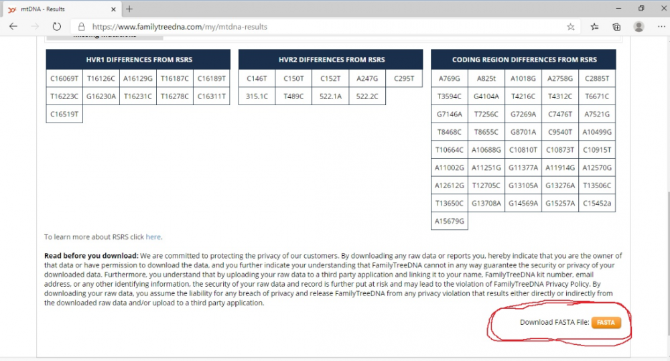Select the mtDNA - Results browser tab
Screen dimensions: 670x361
tap(62, 9)
